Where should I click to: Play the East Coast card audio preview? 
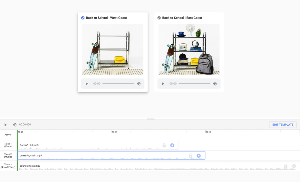click(x=163, y=84)
